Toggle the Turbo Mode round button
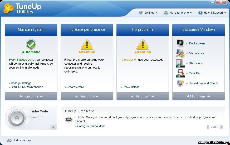 pos(17,118)
